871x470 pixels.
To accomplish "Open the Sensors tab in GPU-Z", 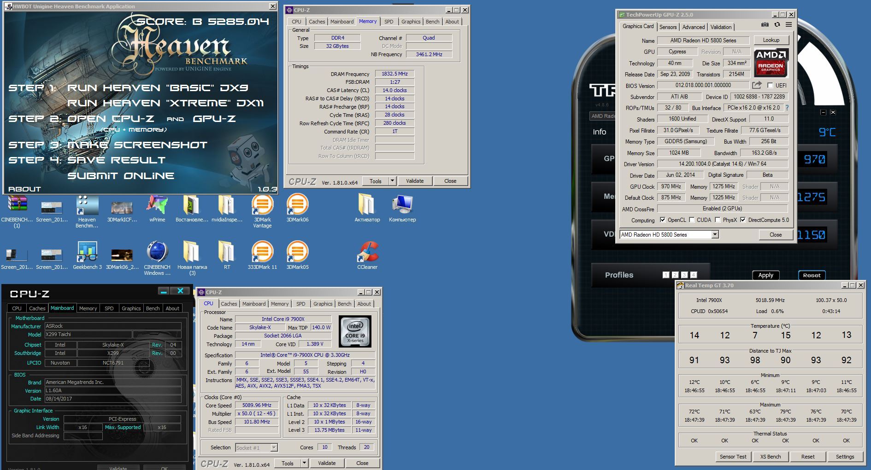I will click(668, 27).
